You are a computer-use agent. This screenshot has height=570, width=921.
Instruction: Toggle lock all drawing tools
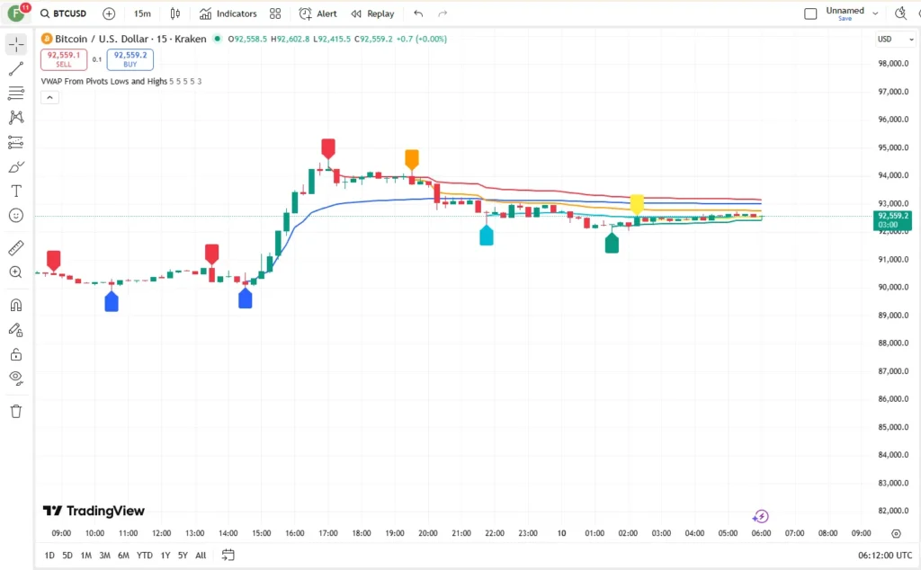click(16, 354)
